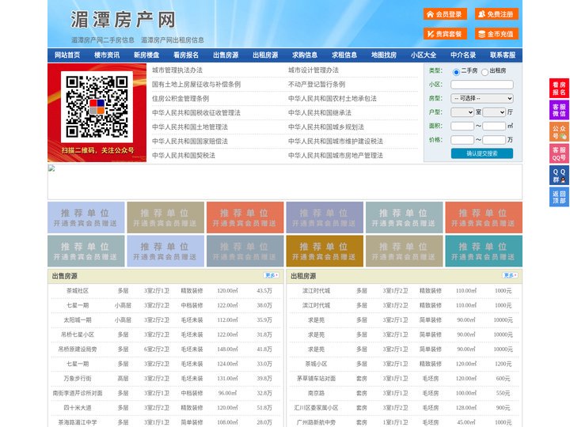Open the 出售房源 navigation item
The width and height of the screenshot is (570, 427).
pos(226,55)
